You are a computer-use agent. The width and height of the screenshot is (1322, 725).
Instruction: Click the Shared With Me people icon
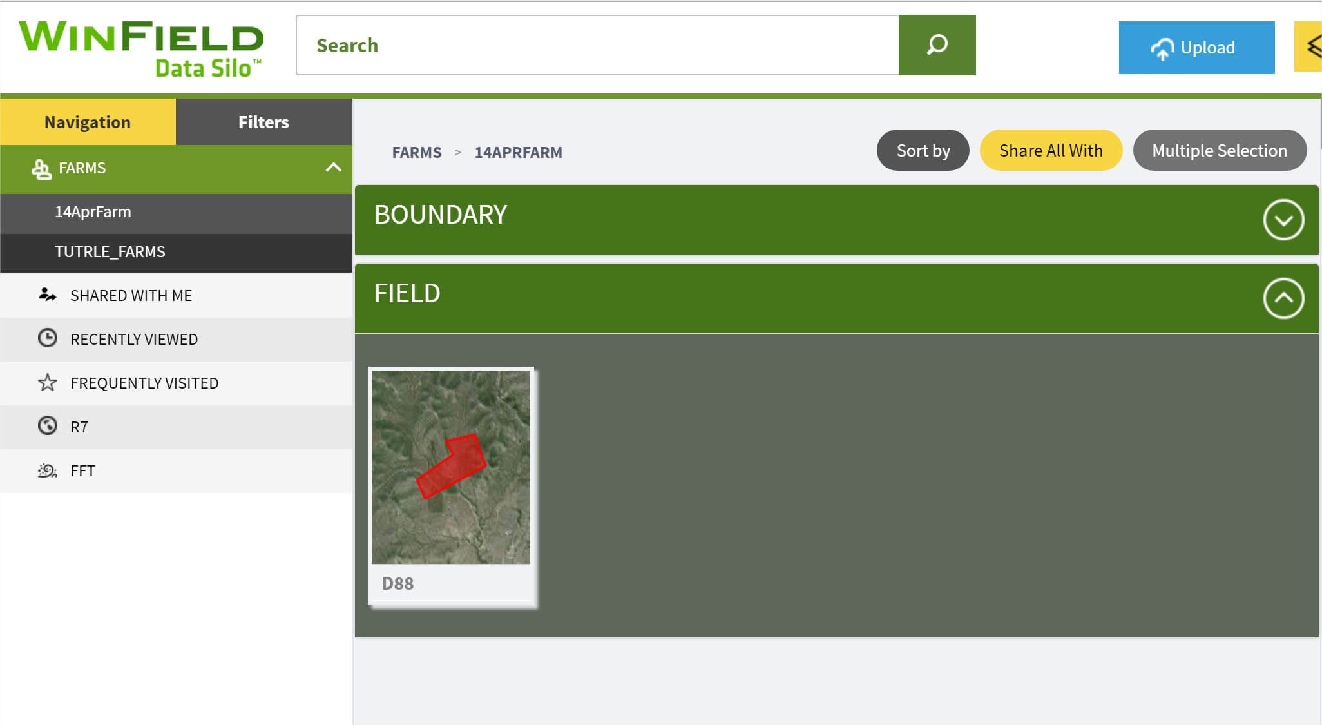point(47,295)
